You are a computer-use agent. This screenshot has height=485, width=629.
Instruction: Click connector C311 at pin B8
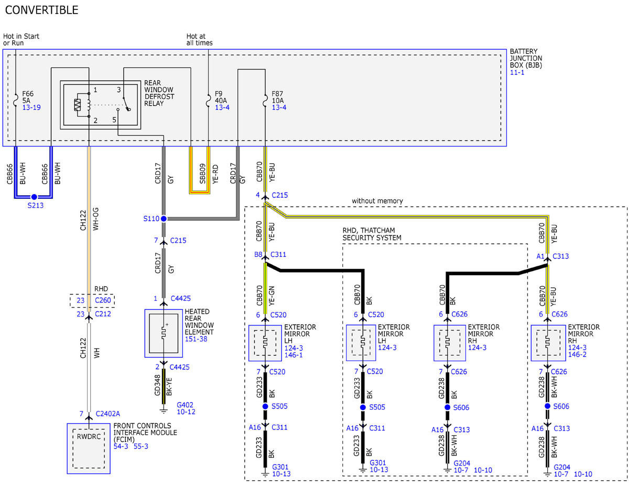pyautogui.click(x=279, y=256)
